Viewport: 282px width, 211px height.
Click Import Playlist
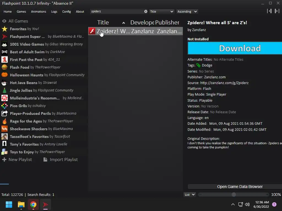[61, 160]
